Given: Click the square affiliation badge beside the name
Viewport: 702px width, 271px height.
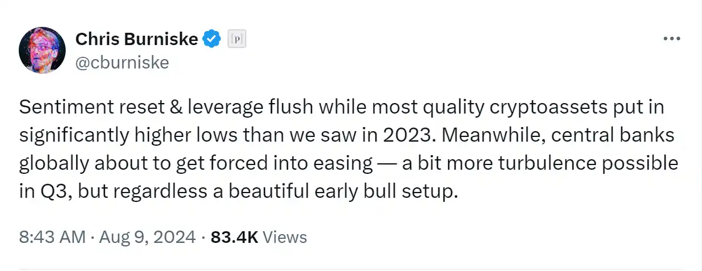Looking at the screenshot, I should (236, 39).
